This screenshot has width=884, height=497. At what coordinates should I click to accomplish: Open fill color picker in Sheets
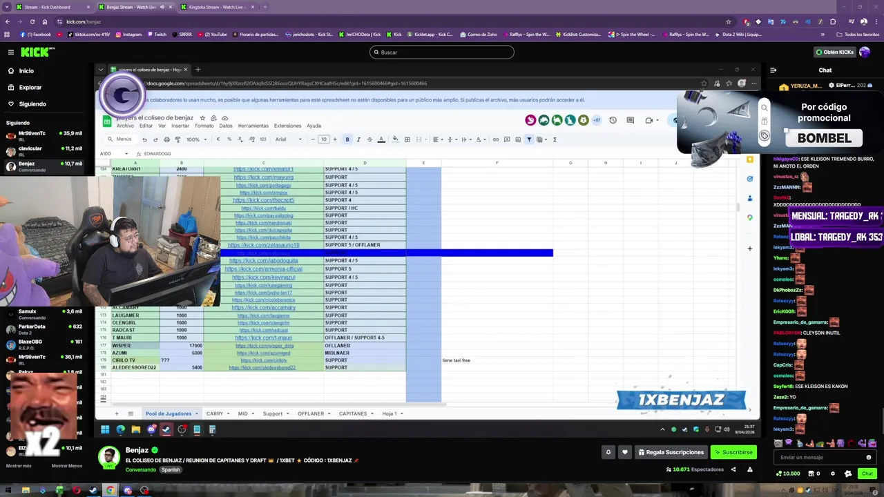(x=395, y=139)
